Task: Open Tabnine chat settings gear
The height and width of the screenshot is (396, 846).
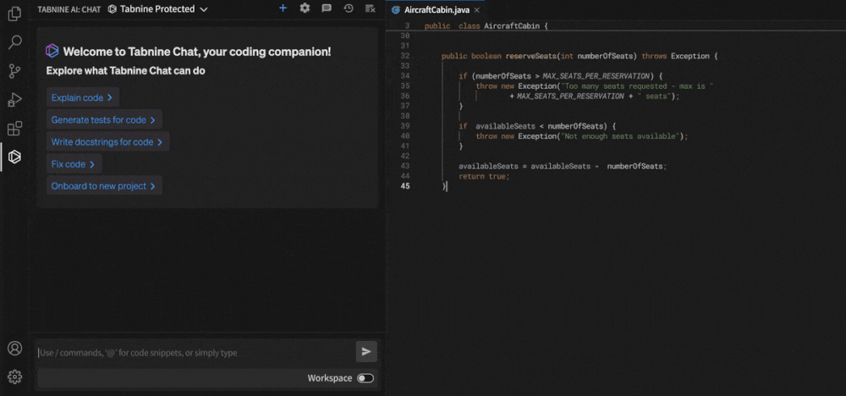Action: click(x=305, y=8)
